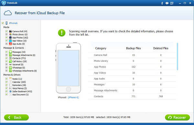Click the green Recover button
194x125 pixels.
tap(177, 117)
